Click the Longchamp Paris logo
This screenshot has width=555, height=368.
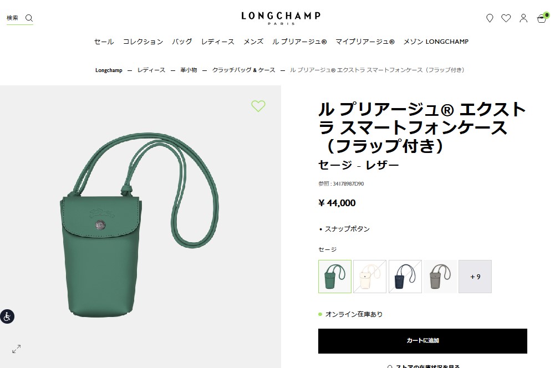[x=281, y=18]
